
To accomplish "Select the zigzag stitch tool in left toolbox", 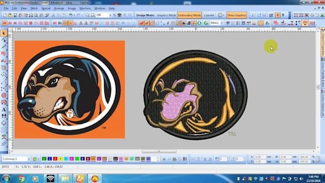I will tap(4, 54).
